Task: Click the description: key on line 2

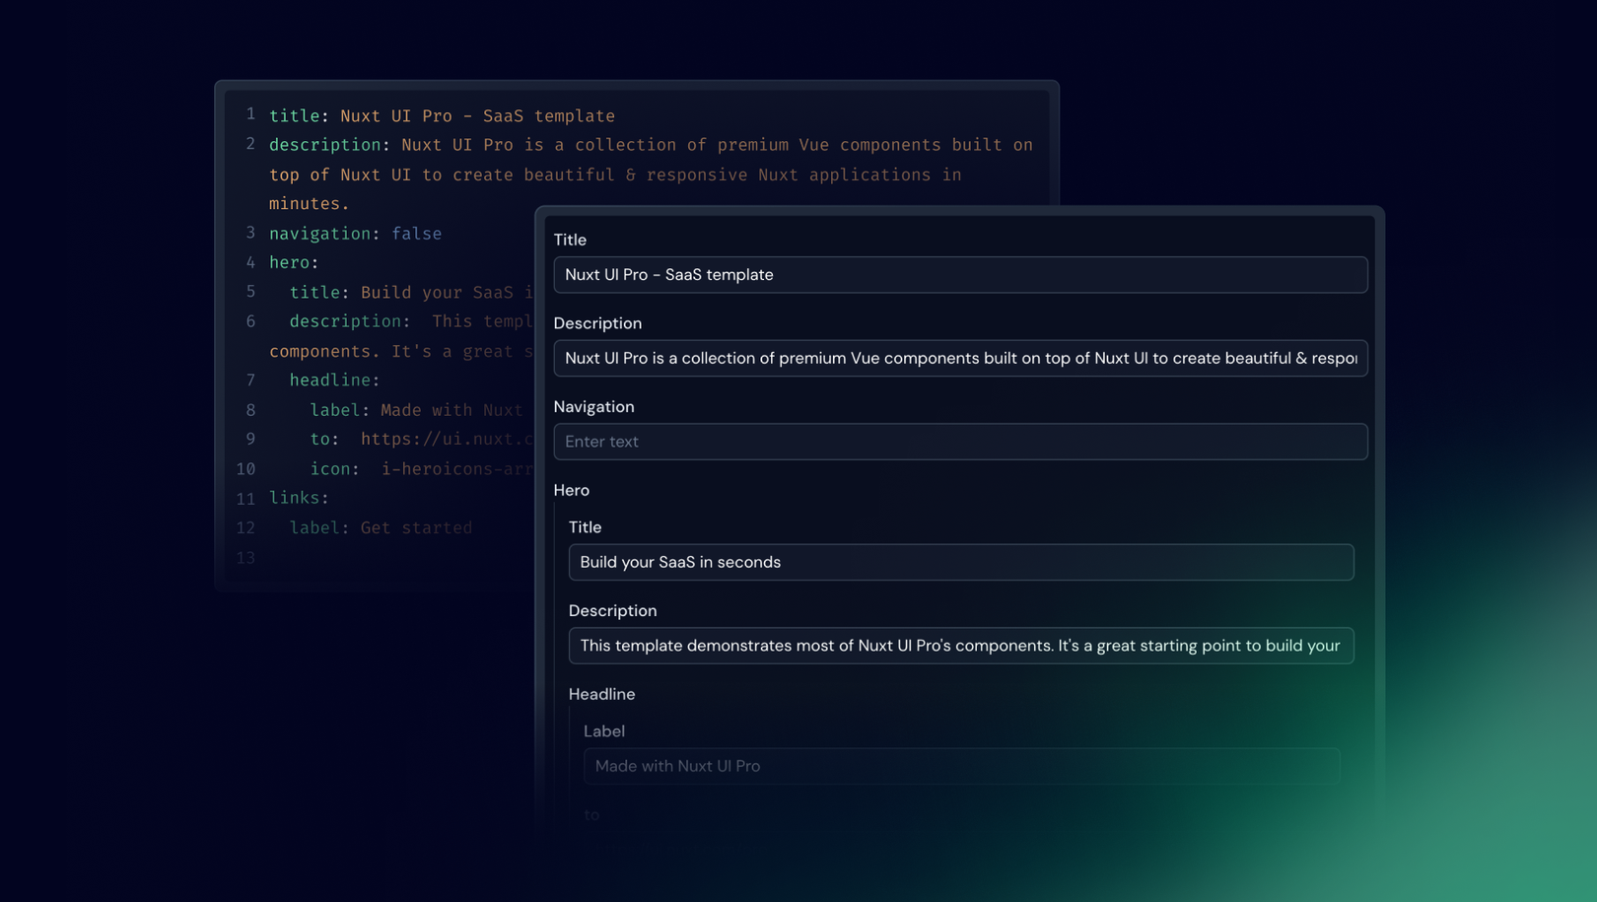Action: [x=324, y=145]
